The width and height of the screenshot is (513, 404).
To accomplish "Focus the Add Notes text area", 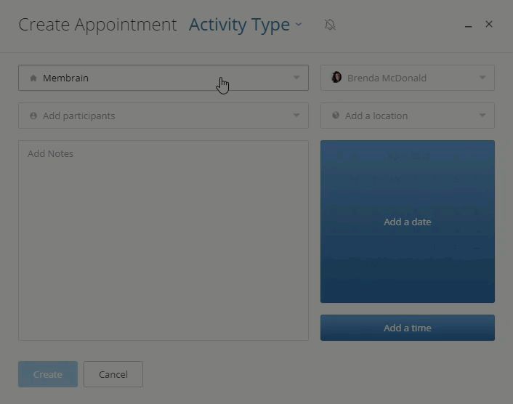I will [163, 241].
